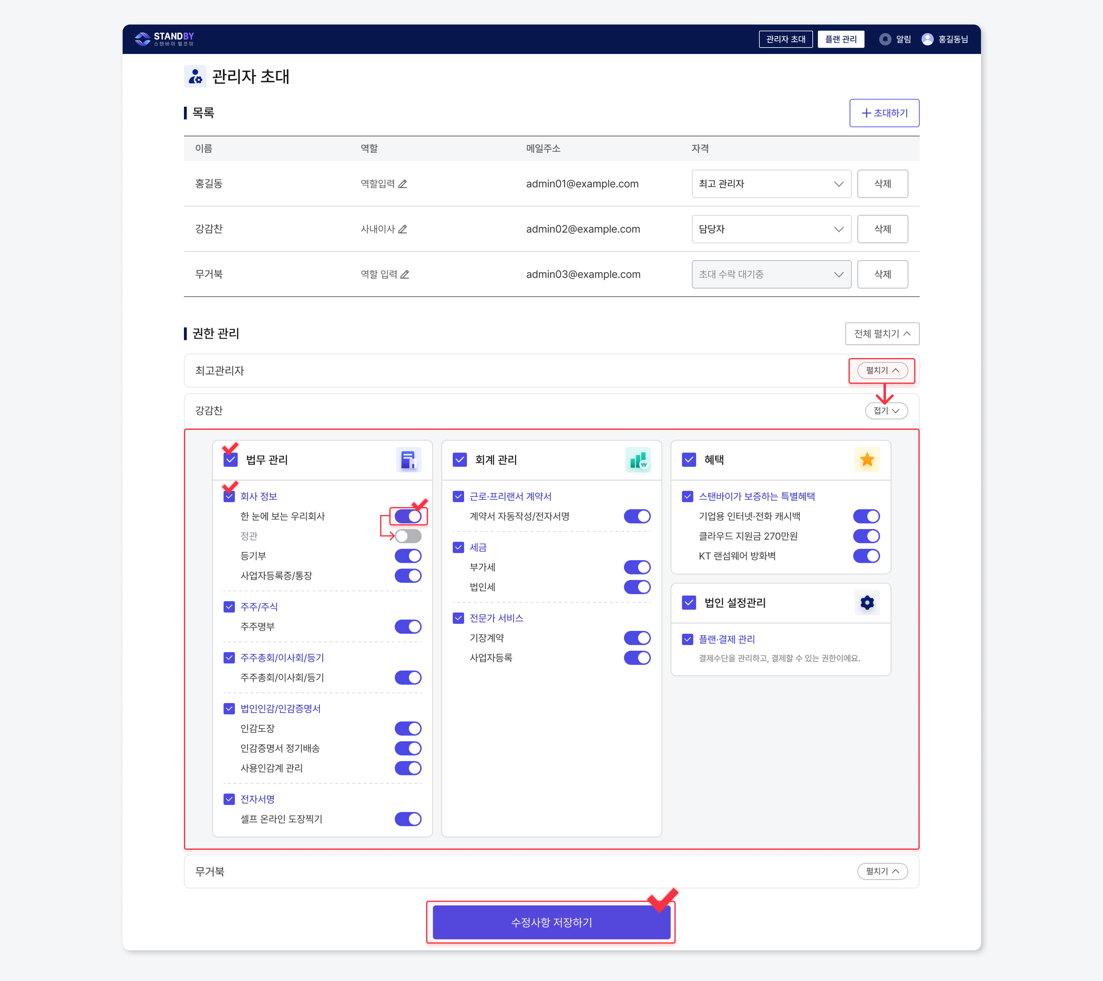The height and width of the screenshot is (981, 1103).
Task: Uncheck the 회계 관리 checkbox
Action: coord(460,460)
